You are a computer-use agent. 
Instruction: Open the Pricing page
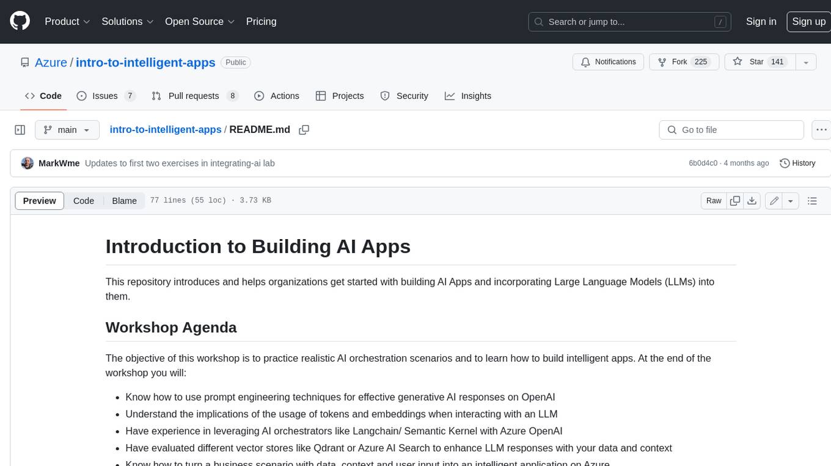pyautogui.click(x=261, y=21)
